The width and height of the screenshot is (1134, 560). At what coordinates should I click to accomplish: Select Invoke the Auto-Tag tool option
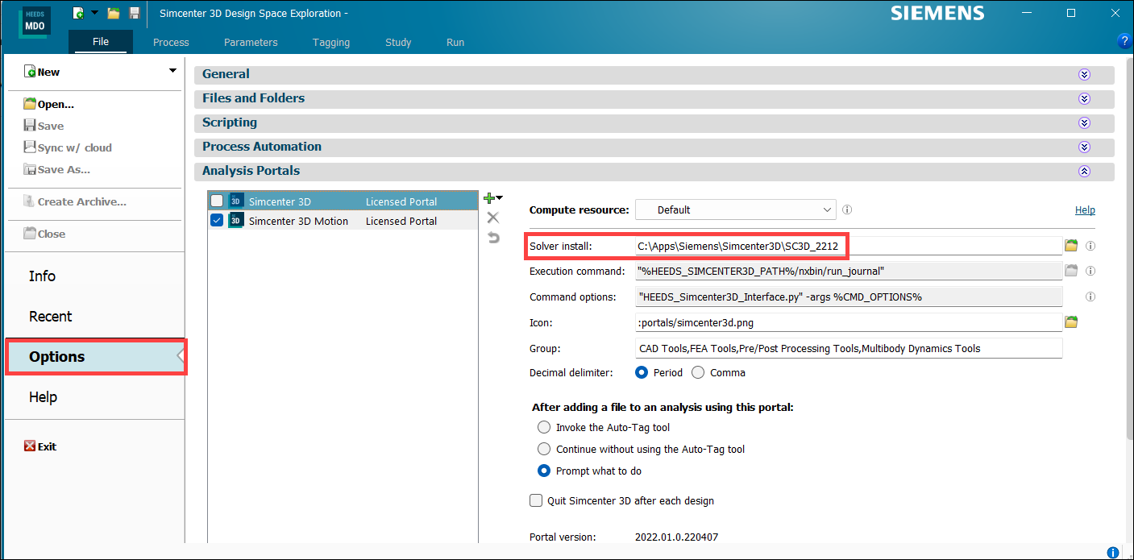[544, 427]
